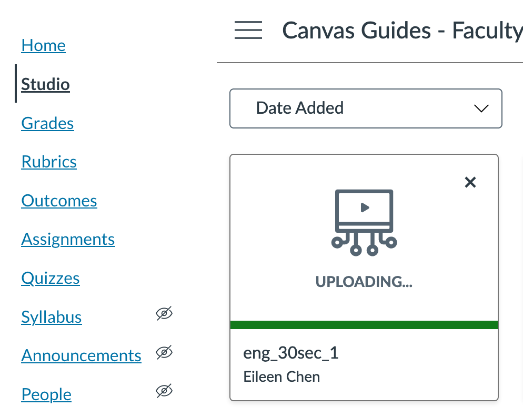This screenshot has height=416, width=523.
Task: Cancel the upload with the X icon
Action: [470, 182]
